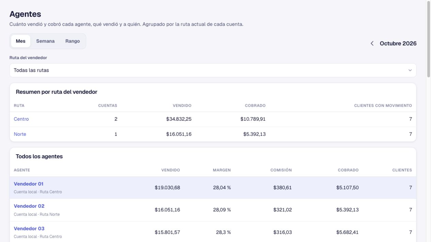The width and height of the screenshot is (431, 242).
Task: Click the Octubre 2026 month label
Action: click(398, 44)
